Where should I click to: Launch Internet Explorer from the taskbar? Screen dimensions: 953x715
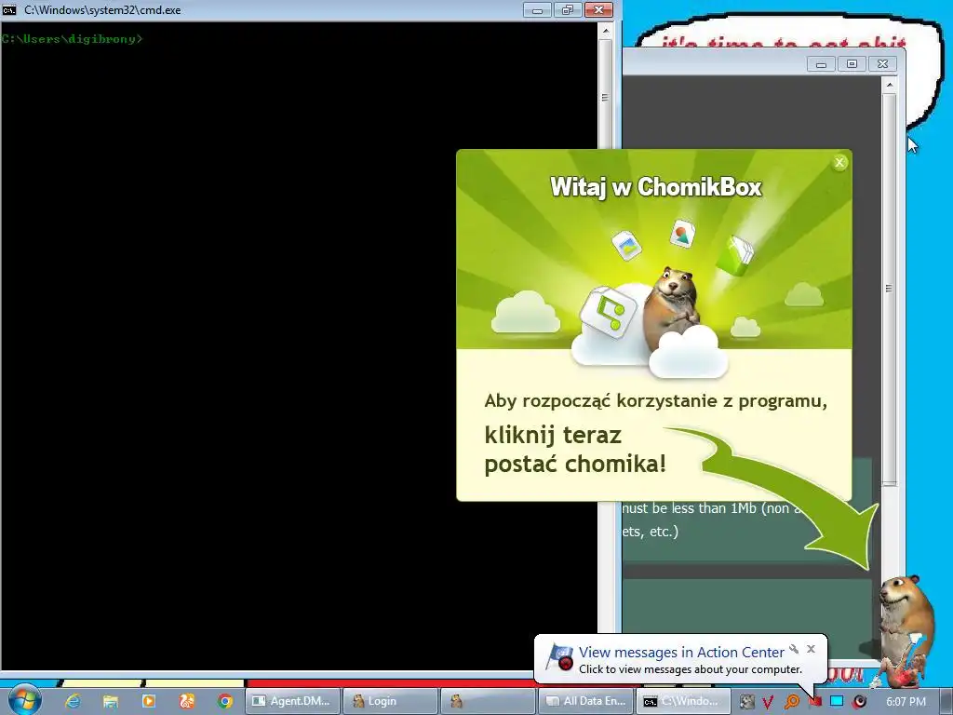[73, 701]
